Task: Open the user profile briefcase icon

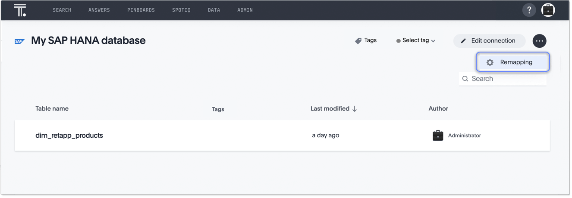Action: (x=548, y=10)
